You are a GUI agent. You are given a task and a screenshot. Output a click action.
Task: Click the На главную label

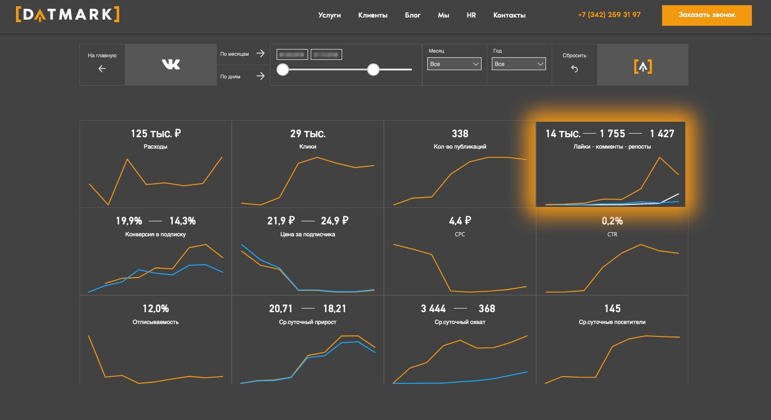(x=102, y=55)
